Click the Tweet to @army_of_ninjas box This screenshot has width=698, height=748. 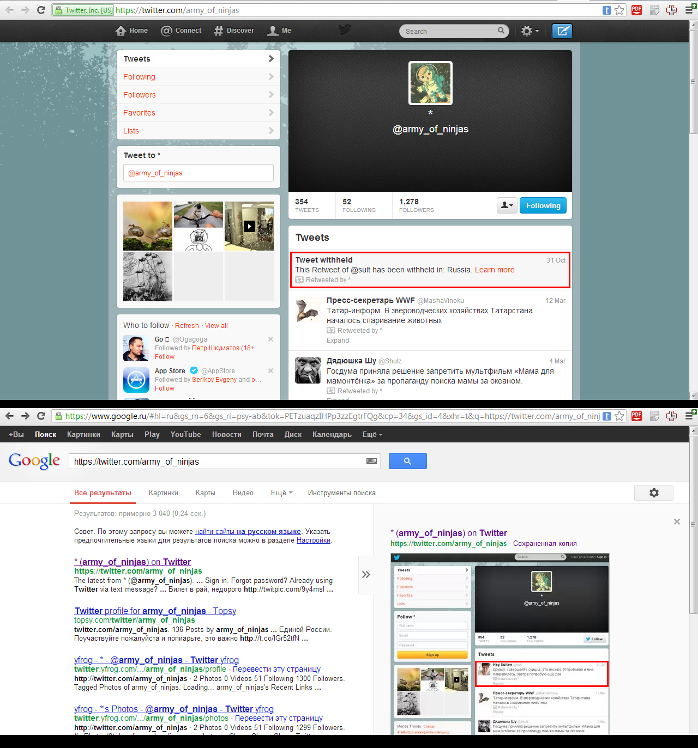[198, 173]
